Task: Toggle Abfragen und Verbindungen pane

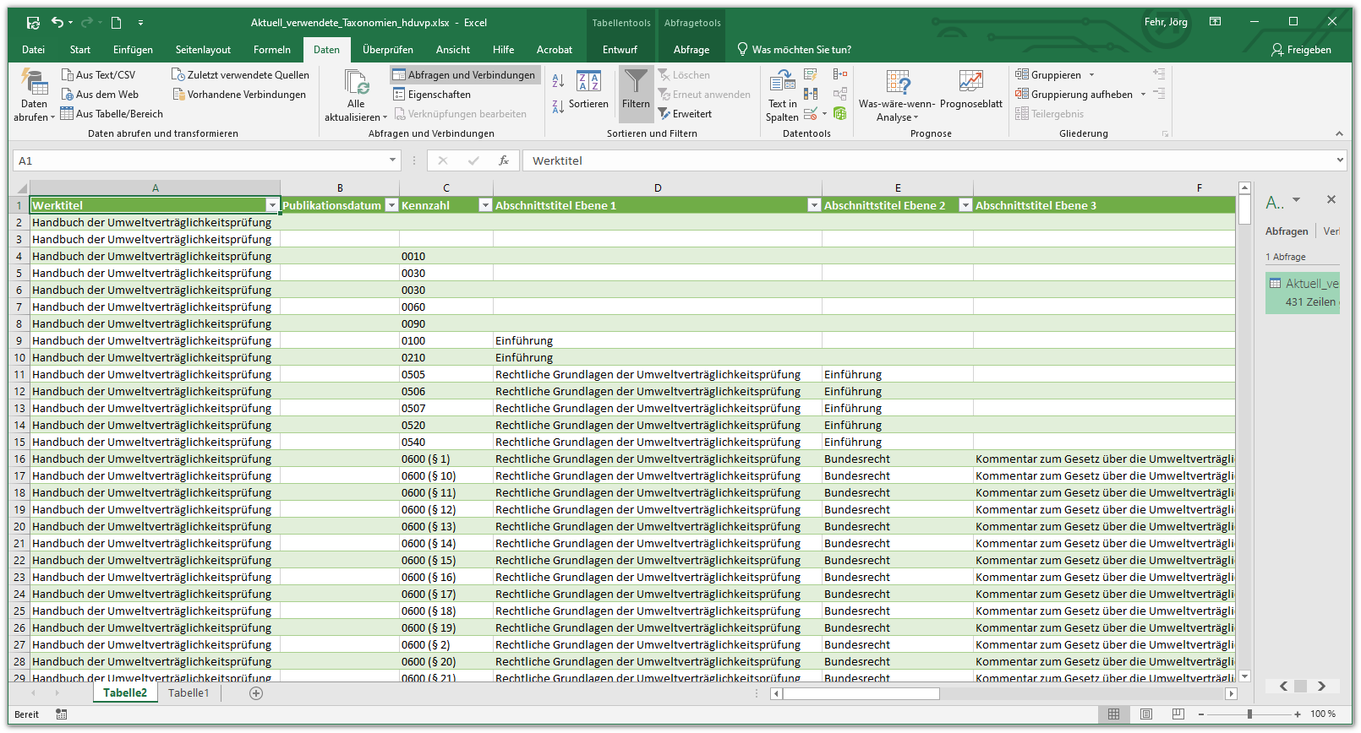Action: click(x=464, y=75)
